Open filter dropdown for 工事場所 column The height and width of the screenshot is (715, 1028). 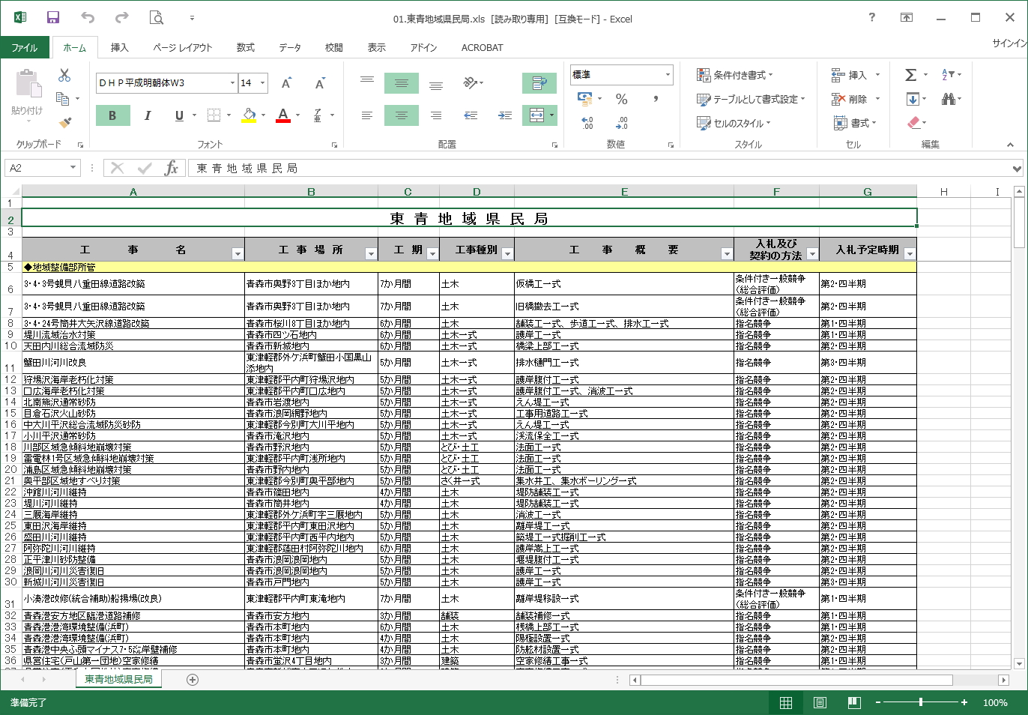pos(371,254)
